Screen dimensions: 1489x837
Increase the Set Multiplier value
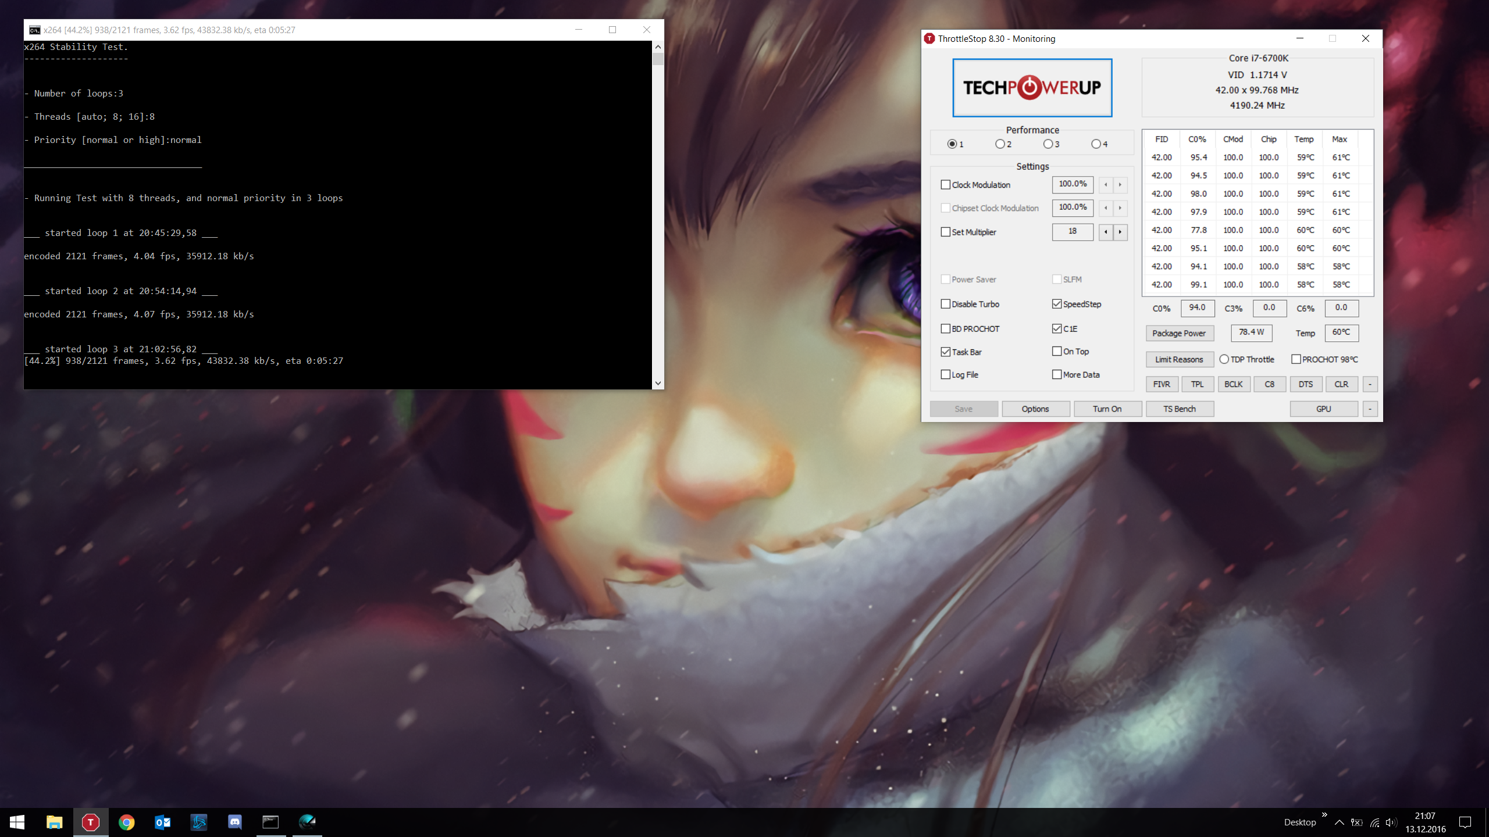(1120, 232)
